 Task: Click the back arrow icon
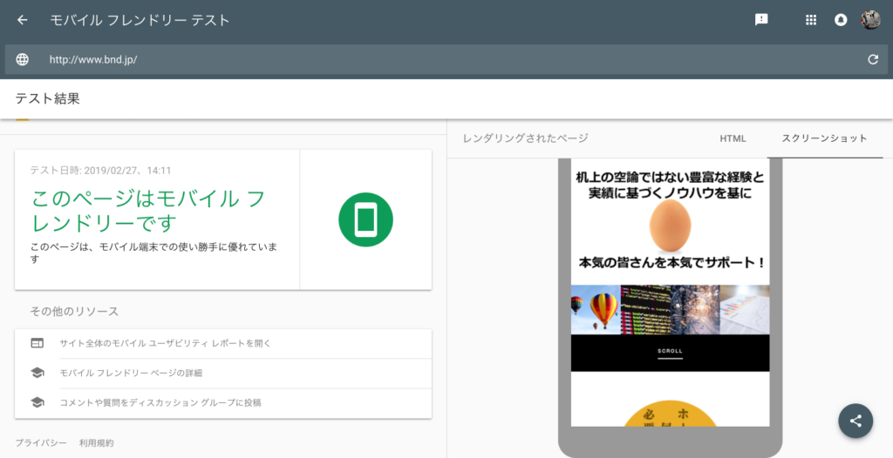[22, 20]
